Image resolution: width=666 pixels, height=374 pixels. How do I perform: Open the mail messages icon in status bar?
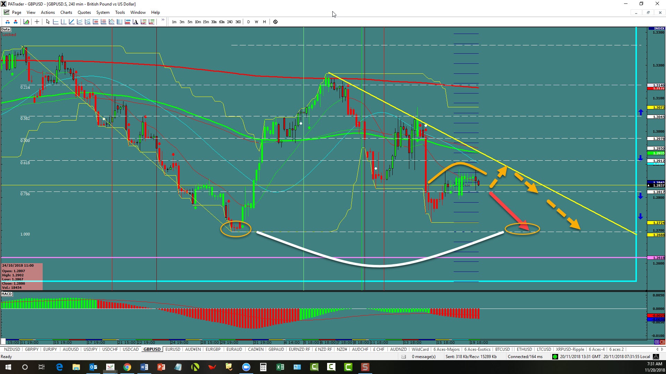click(x=404, y=357)
